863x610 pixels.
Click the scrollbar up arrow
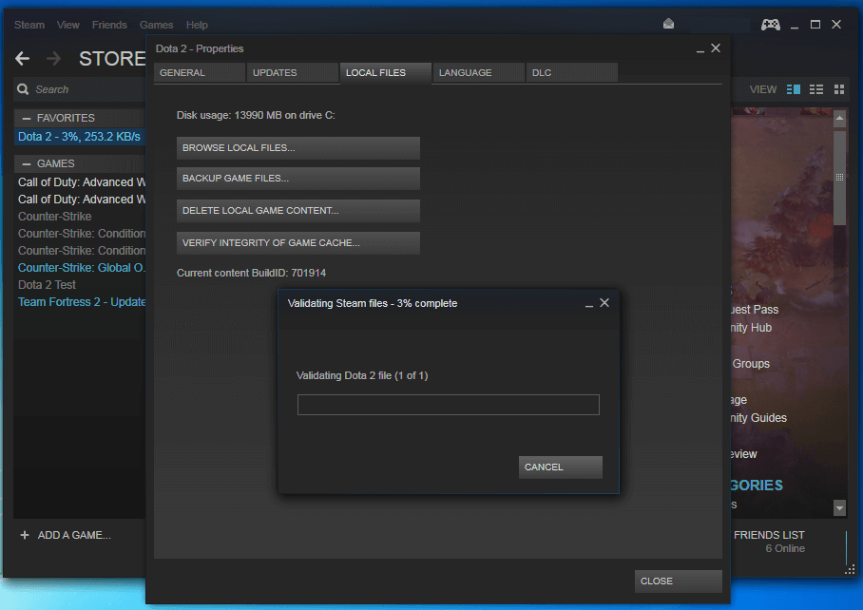coord(839,118)
